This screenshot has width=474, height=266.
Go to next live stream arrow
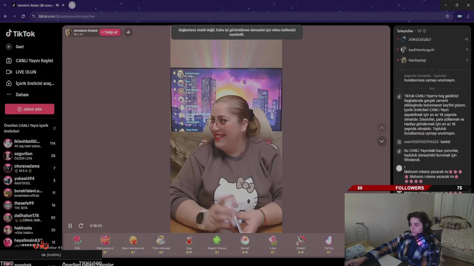tap(382, 141)
